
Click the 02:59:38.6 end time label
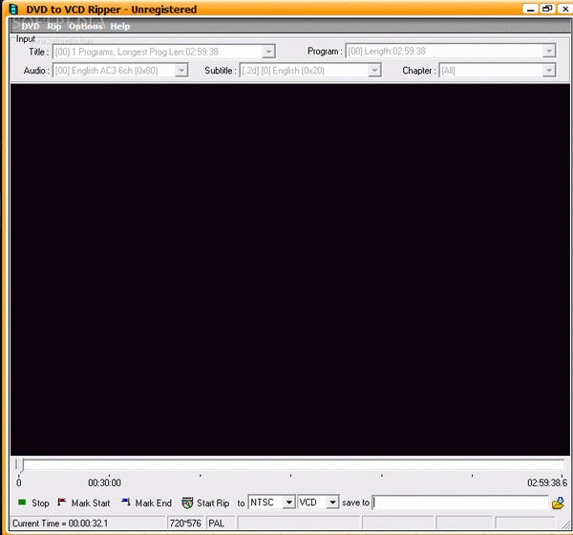point(547,482)
